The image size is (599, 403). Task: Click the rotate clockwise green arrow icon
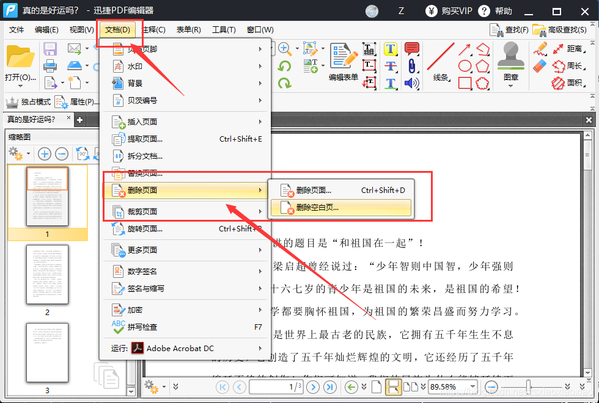[x=284, y=83]
